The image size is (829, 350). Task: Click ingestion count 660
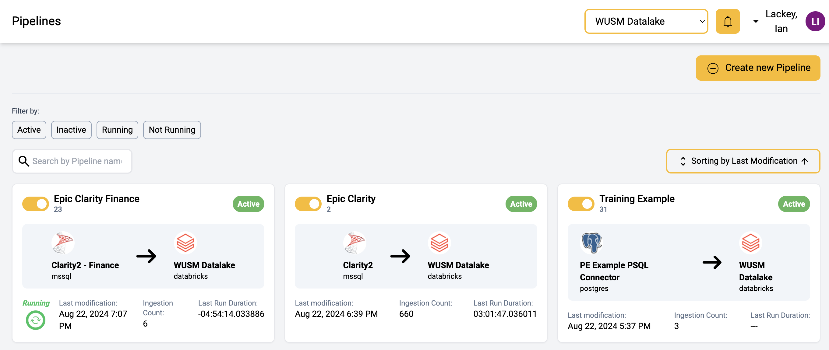(x=406, y=314)
